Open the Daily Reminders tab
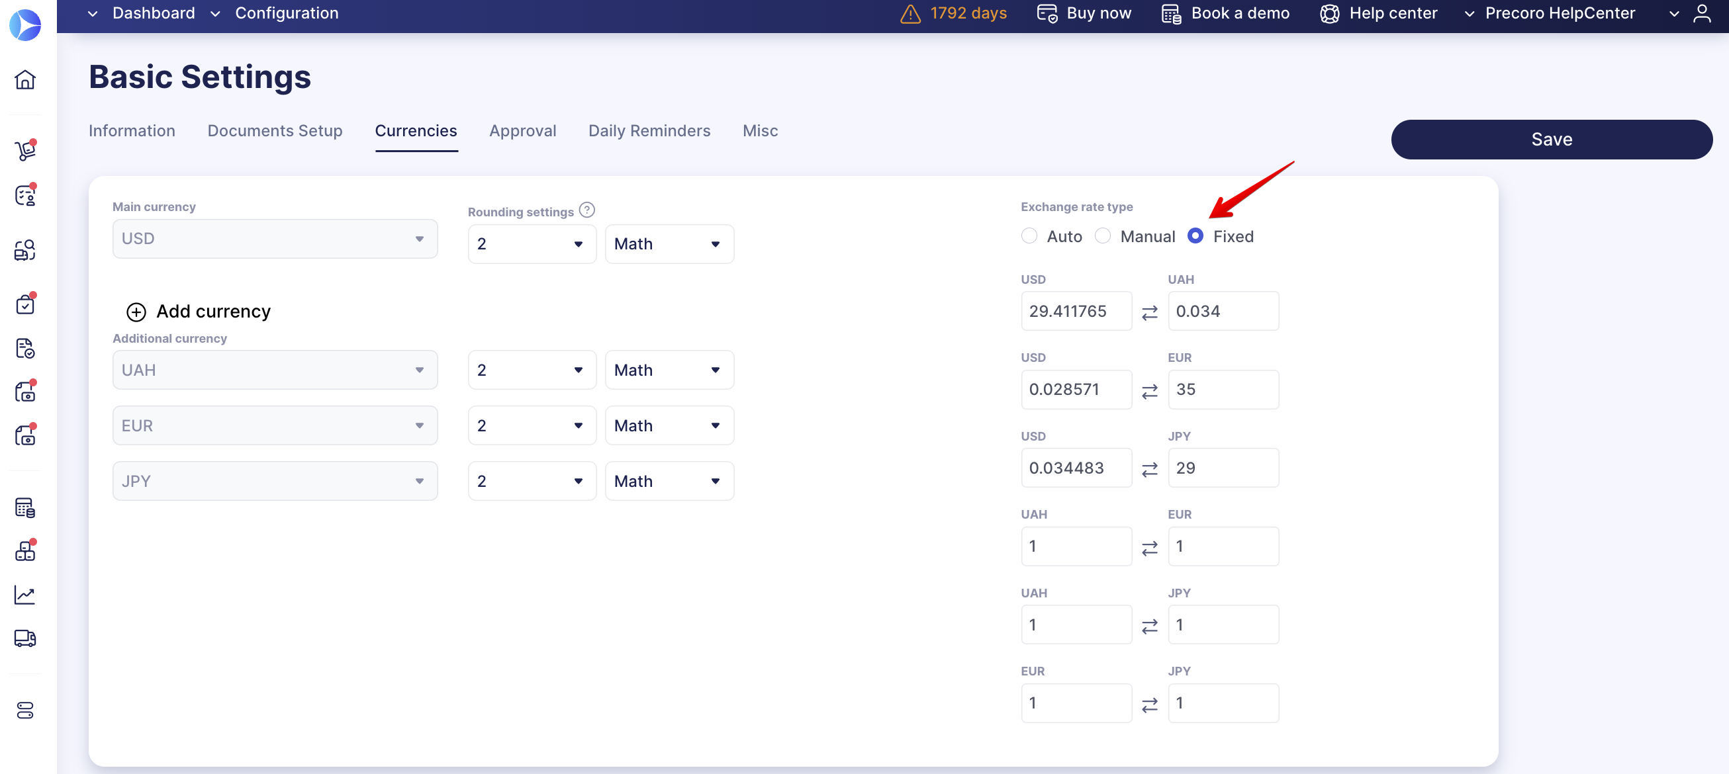1729x774 pixels. [649, 131]
